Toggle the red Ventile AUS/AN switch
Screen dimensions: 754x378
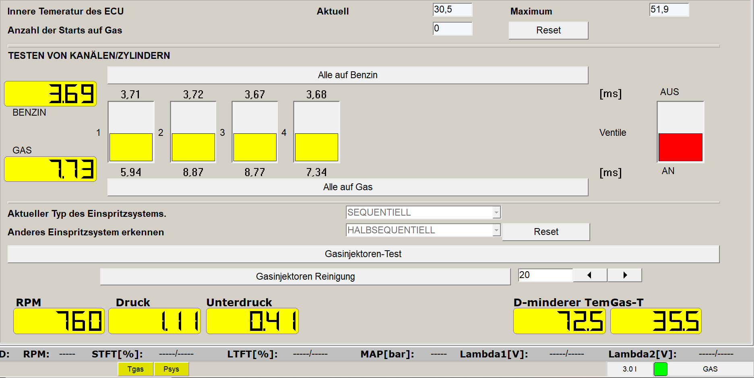[x=680, y=132]
